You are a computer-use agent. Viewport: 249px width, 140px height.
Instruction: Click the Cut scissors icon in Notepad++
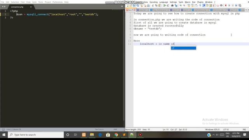click(153, 5)
